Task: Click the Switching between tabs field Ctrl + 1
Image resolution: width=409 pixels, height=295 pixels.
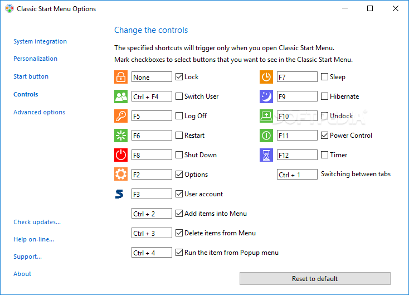Action: pos(297,175)
